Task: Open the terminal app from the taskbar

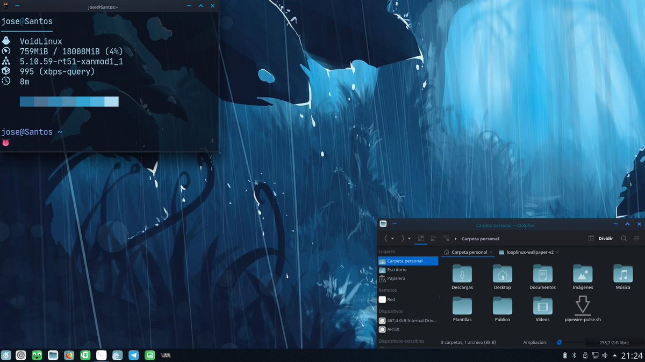Action: 101,355
